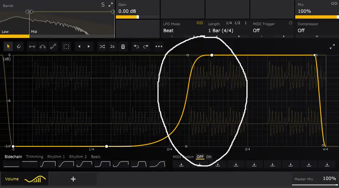Load the first flat-low Sidechain preset wave
The height and width of the screenshot is (188, 339).
(11, 164)
